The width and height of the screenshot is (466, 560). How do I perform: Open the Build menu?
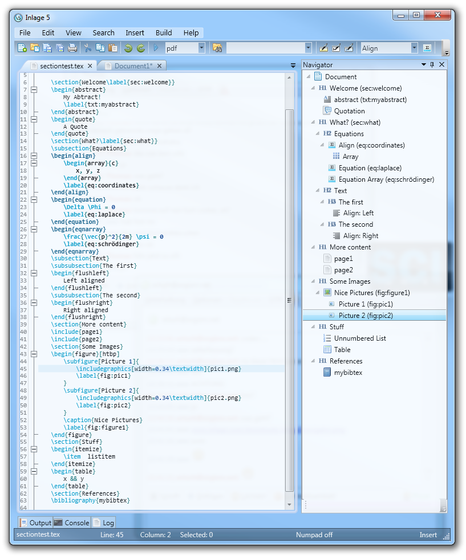click(x=164, y=33)
